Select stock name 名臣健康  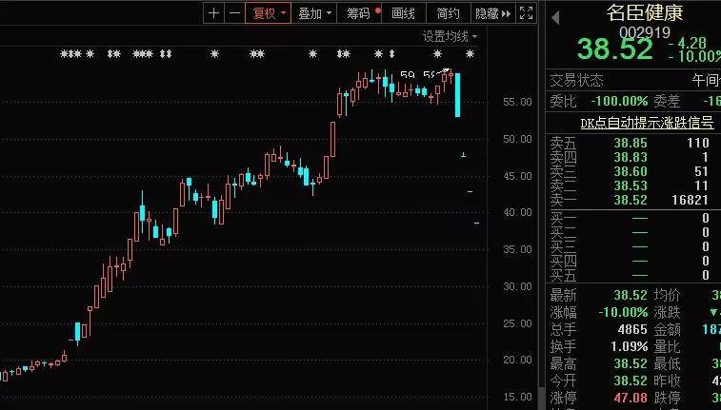tap(645, 12)
